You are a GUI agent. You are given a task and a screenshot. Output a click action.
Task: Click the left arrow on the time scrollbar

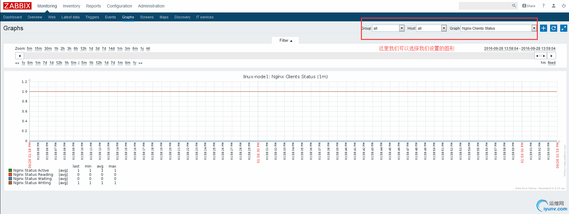pos(20,56)
